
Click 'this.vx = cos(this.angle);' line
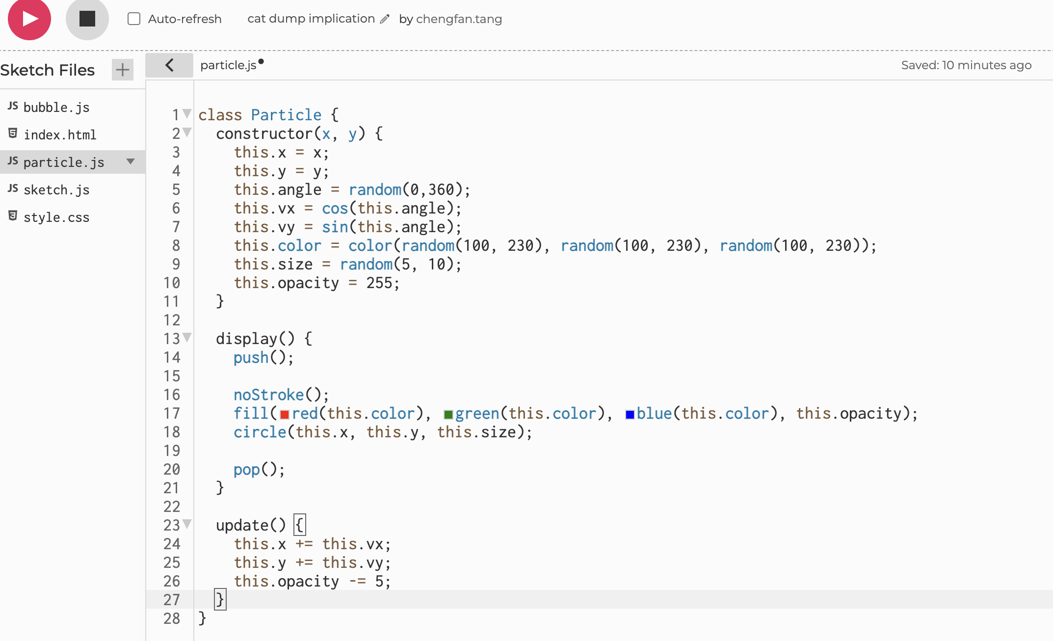click(x=348, y=209)
